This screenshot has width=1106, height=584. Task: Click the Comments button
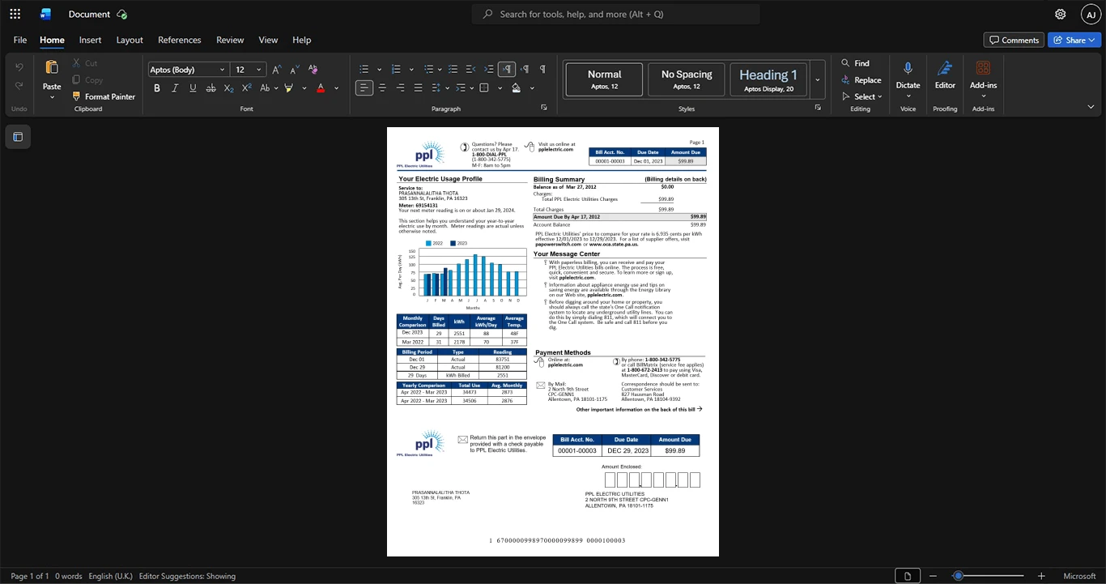[x=1014, y=40]
